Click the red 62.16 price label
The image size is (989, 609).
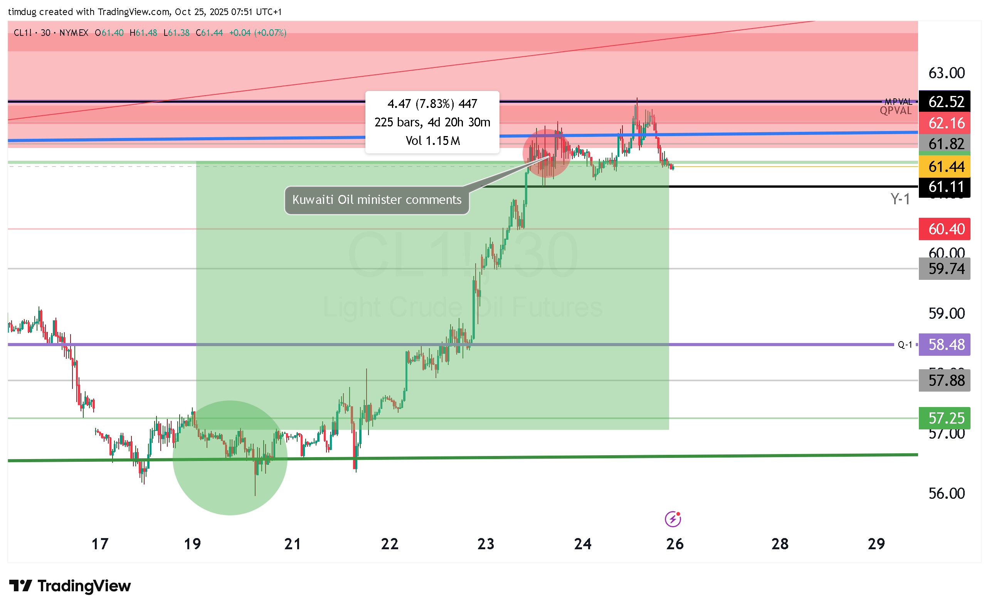tap(944, 123)
